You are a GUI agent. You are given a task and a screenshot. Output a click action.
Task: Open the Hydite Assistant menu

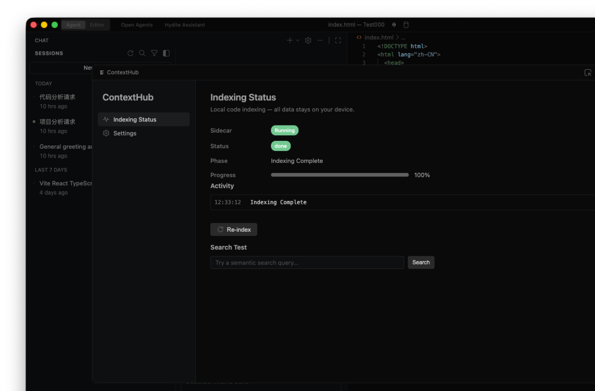coord(184,25)
